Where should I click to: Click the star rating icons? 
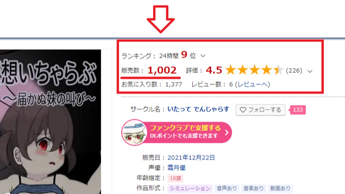(x=254, y=71)
